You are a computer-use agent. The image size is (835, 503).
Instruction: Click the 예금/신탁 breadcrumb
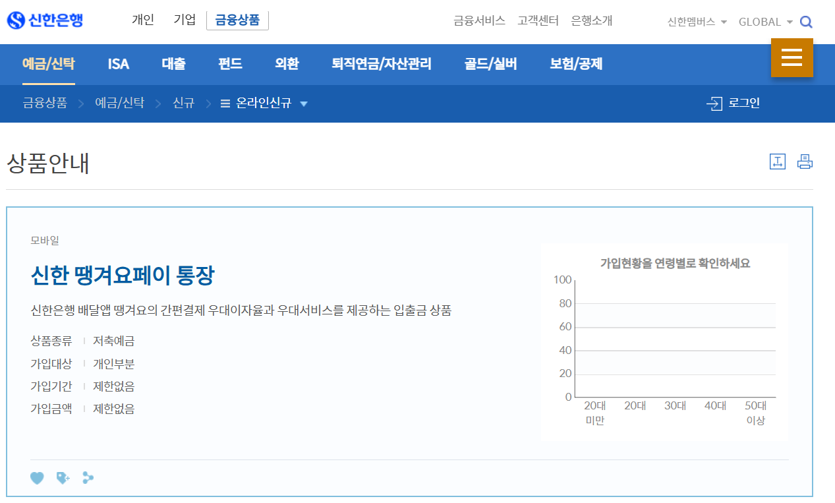[119, 104]
